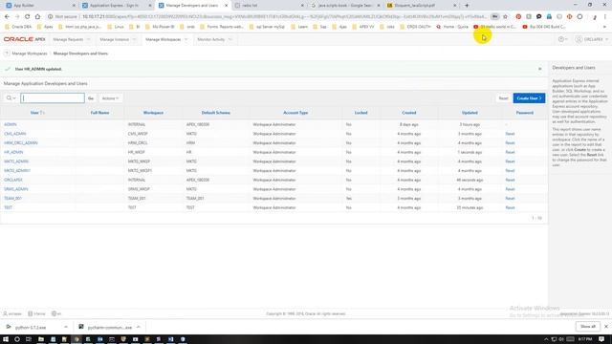Click the Updated column header
Viewport: 612px width, 344px height.
[470, 113]
